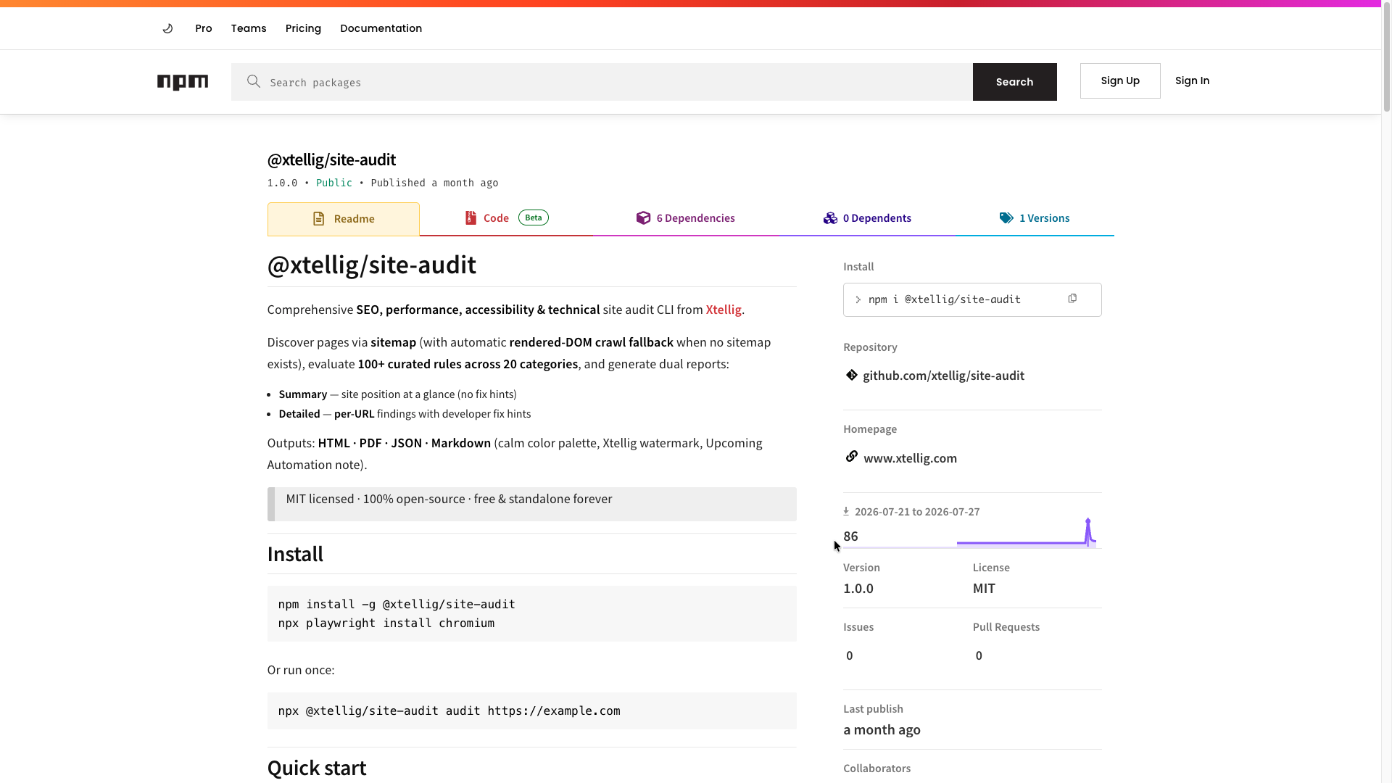Copy the npm install command icon
The height and width of the screenshot is (783, 1392).
tap(1072, 299)
